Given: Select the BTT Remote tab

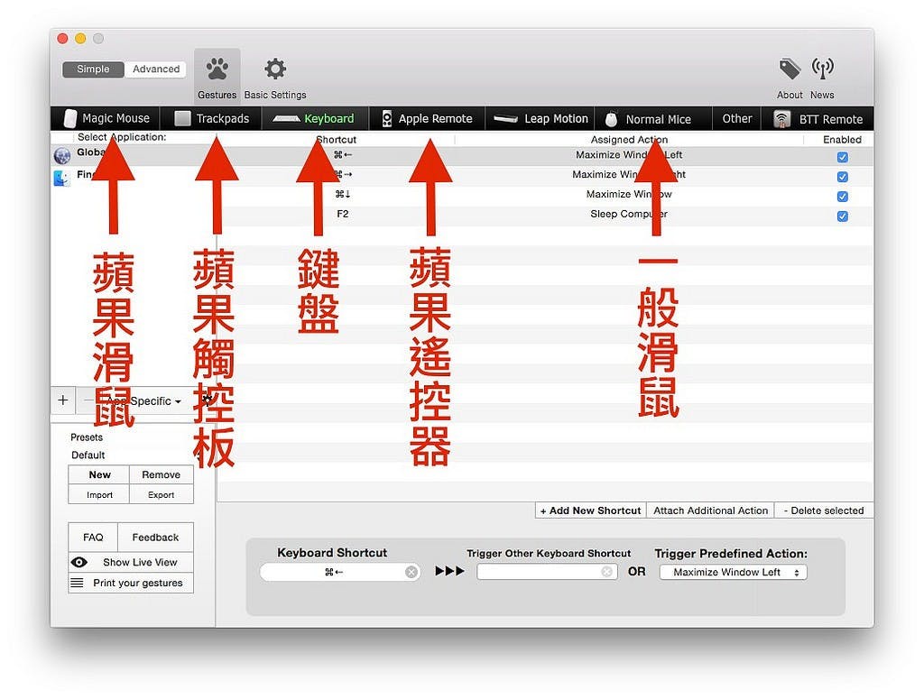Looking at the screenshot, I should 818,119.
